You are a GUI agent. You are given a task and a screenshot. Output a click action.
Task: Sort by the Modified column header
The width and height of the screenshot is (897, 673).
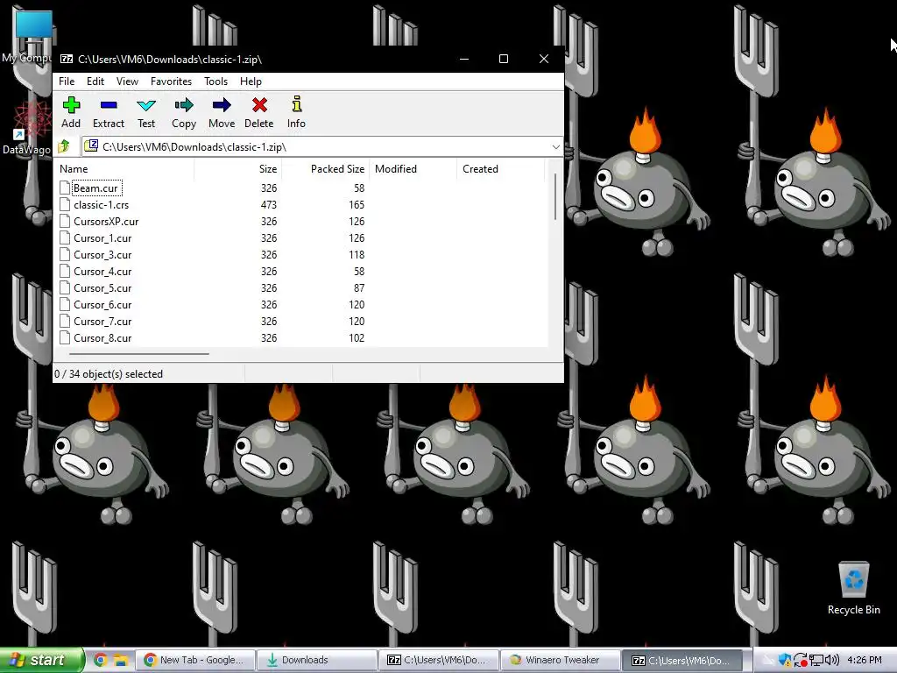click(x=413, y=169)
